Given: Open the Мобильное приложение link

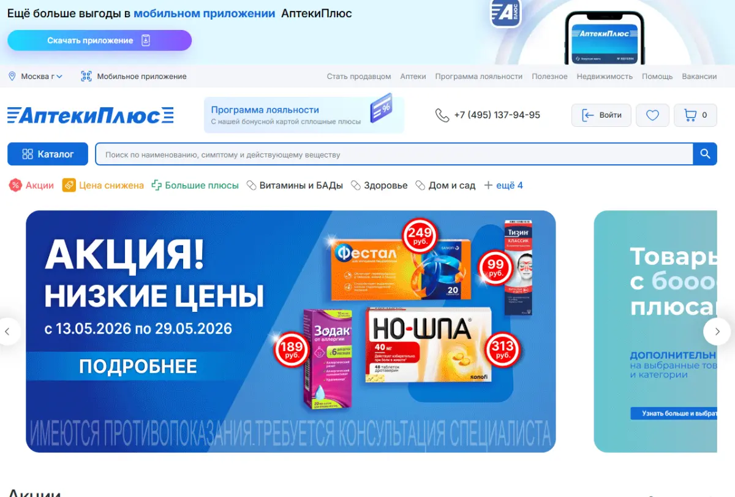Looking at the screenshot, I should pyautogui.click(x=141, y=77).
